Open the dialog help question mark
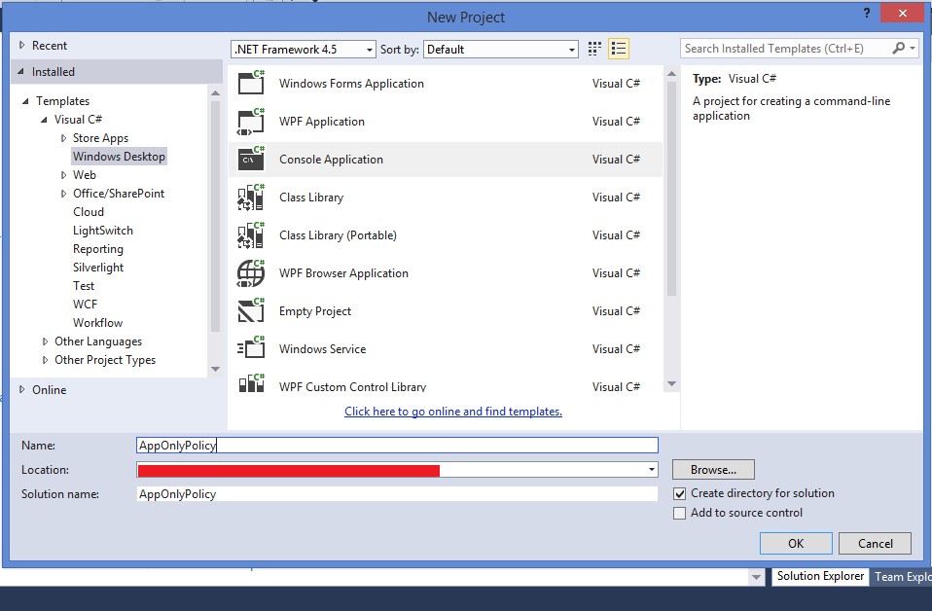The width and height of the screenshot is (932, 611). pos(867,13)
